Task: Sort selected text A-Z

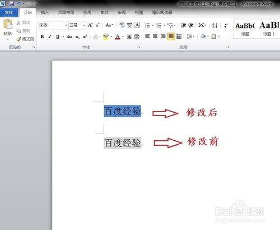Action: coord(214,25)
